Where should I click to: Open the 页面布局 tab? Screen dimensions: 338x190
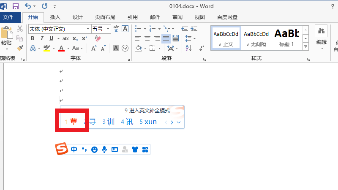[x=106, y=17]
